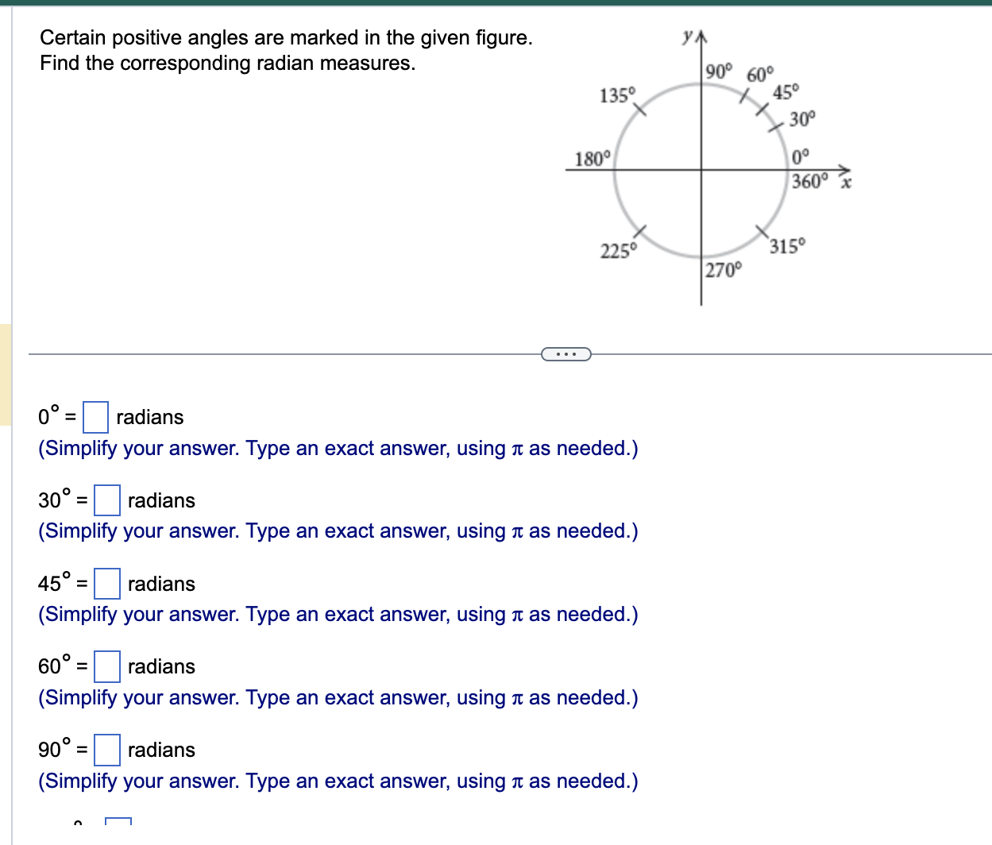Click the 270° label below the circle
The width and height of the screenshot is (992, 845).
[724, 270]
